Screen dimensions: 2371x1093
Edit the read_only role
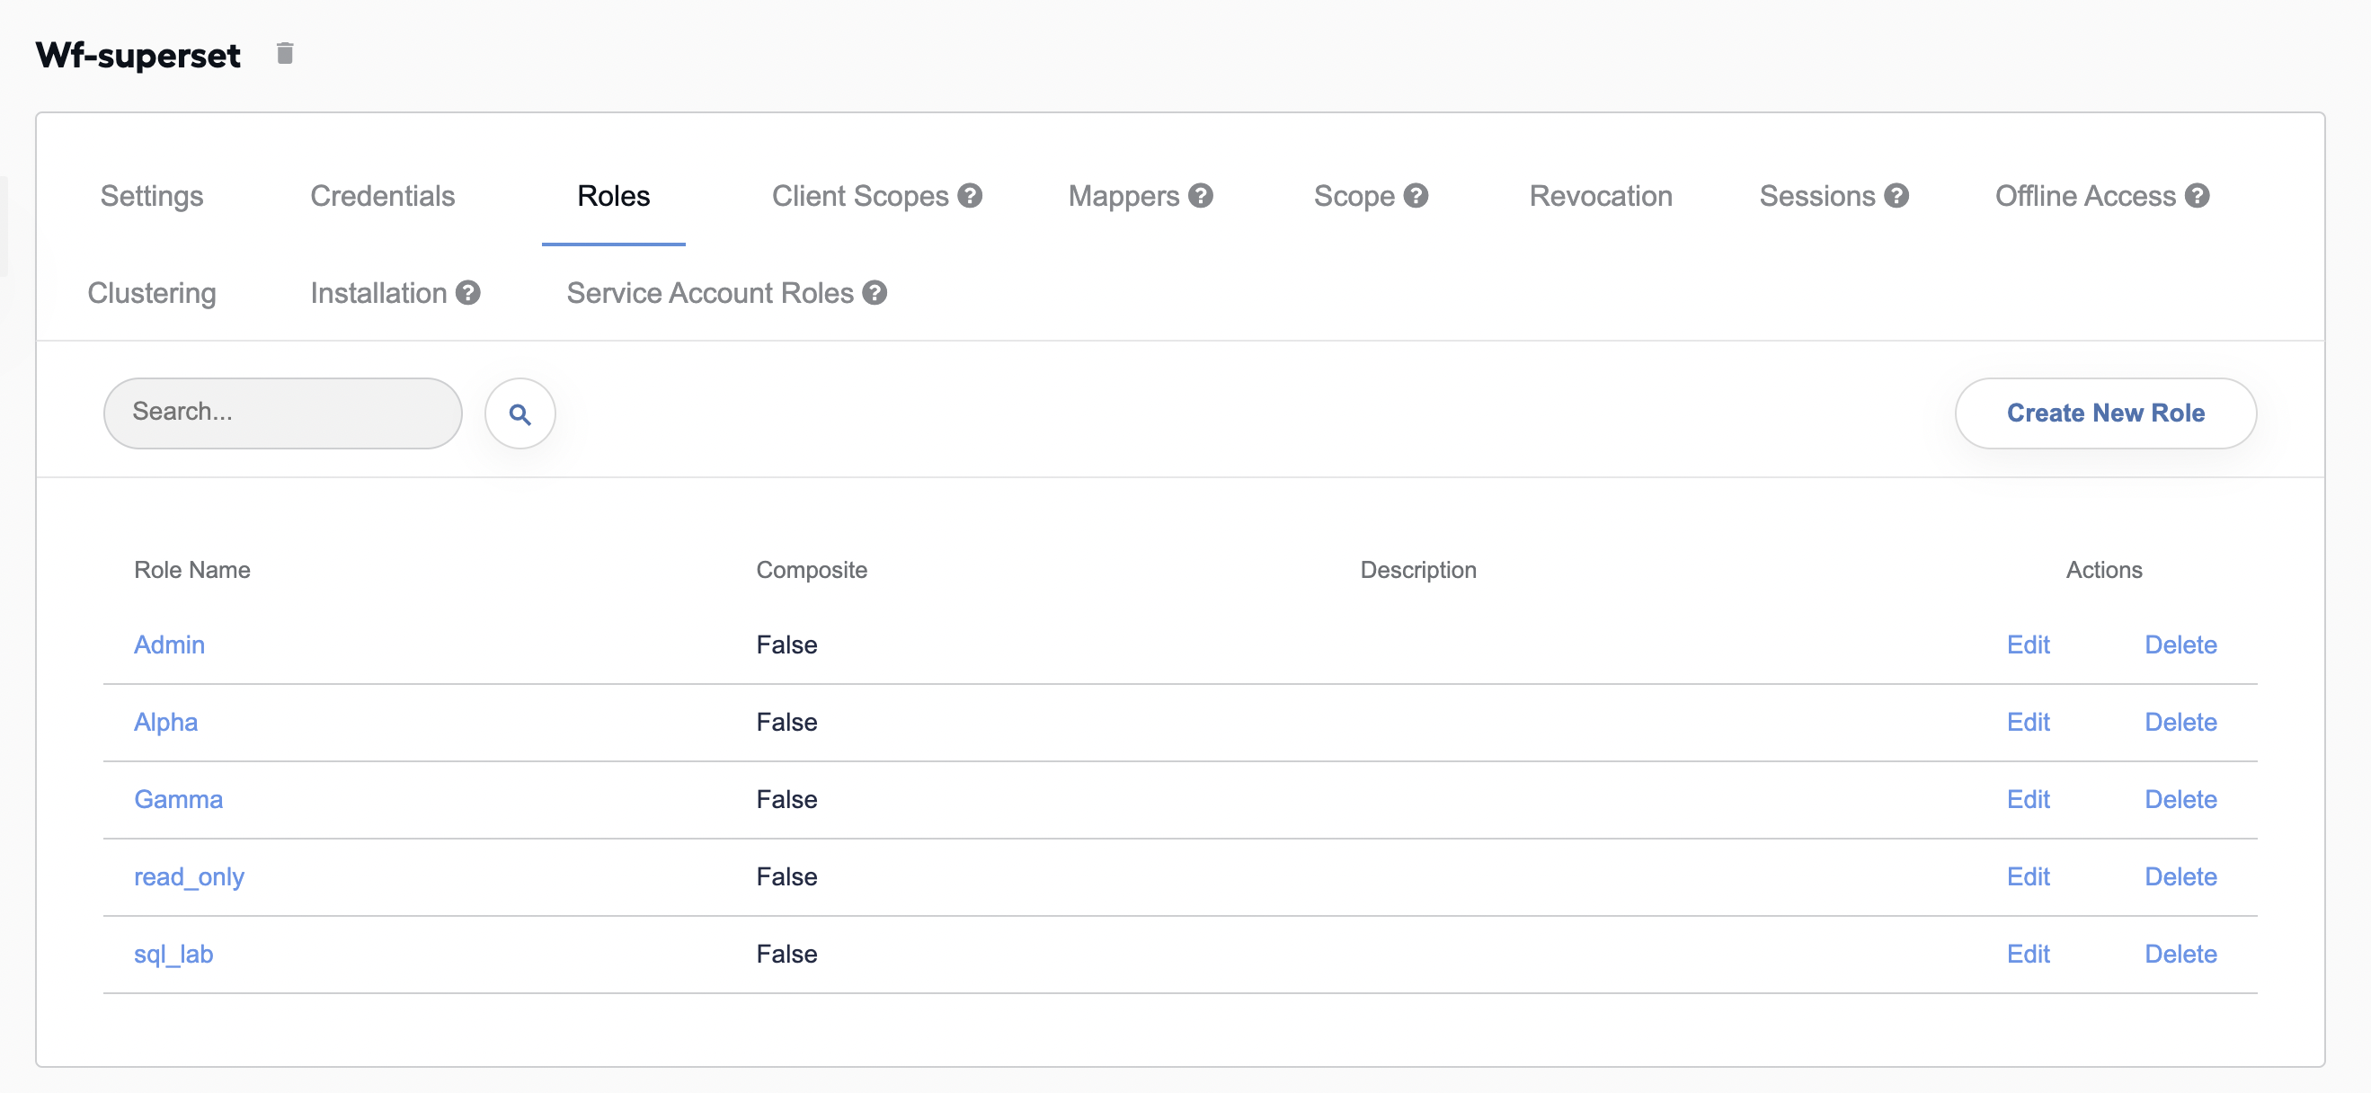[2028, 876]
